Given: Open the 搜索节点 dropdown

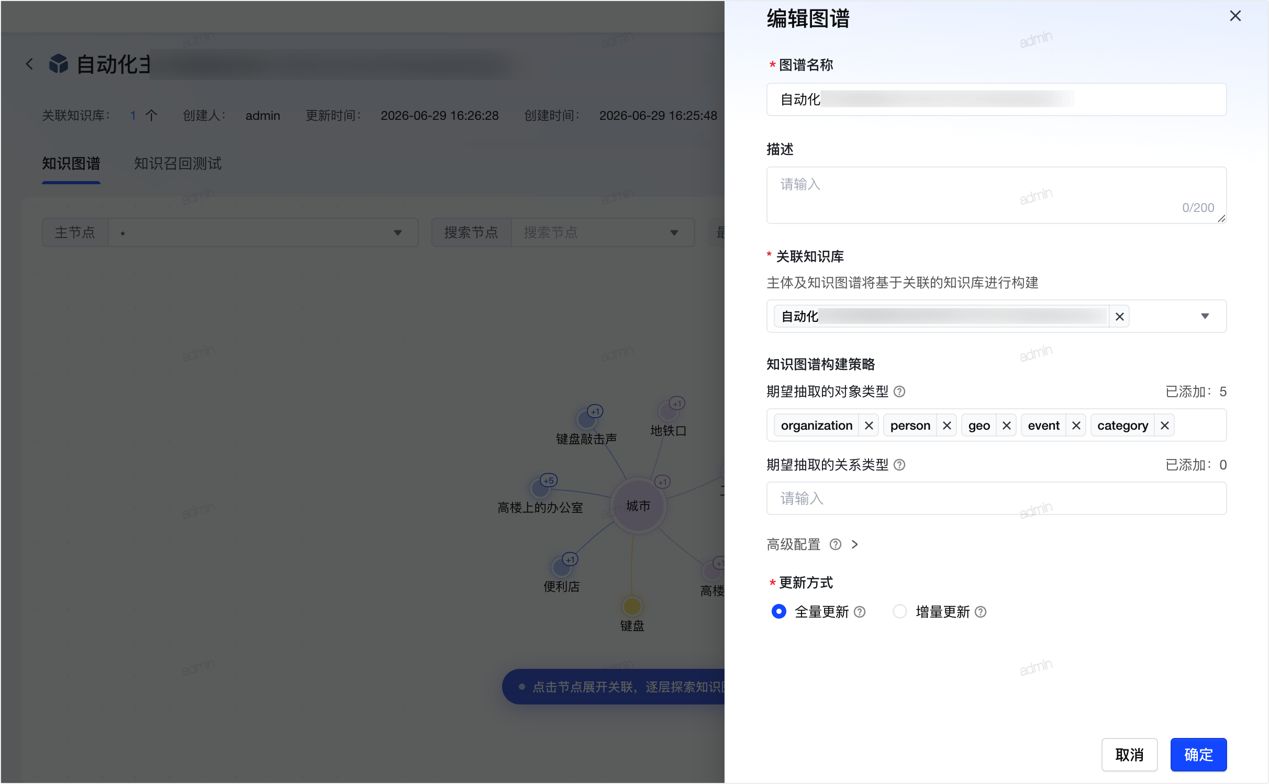Looking at the screenshot, I should point(603,232).
